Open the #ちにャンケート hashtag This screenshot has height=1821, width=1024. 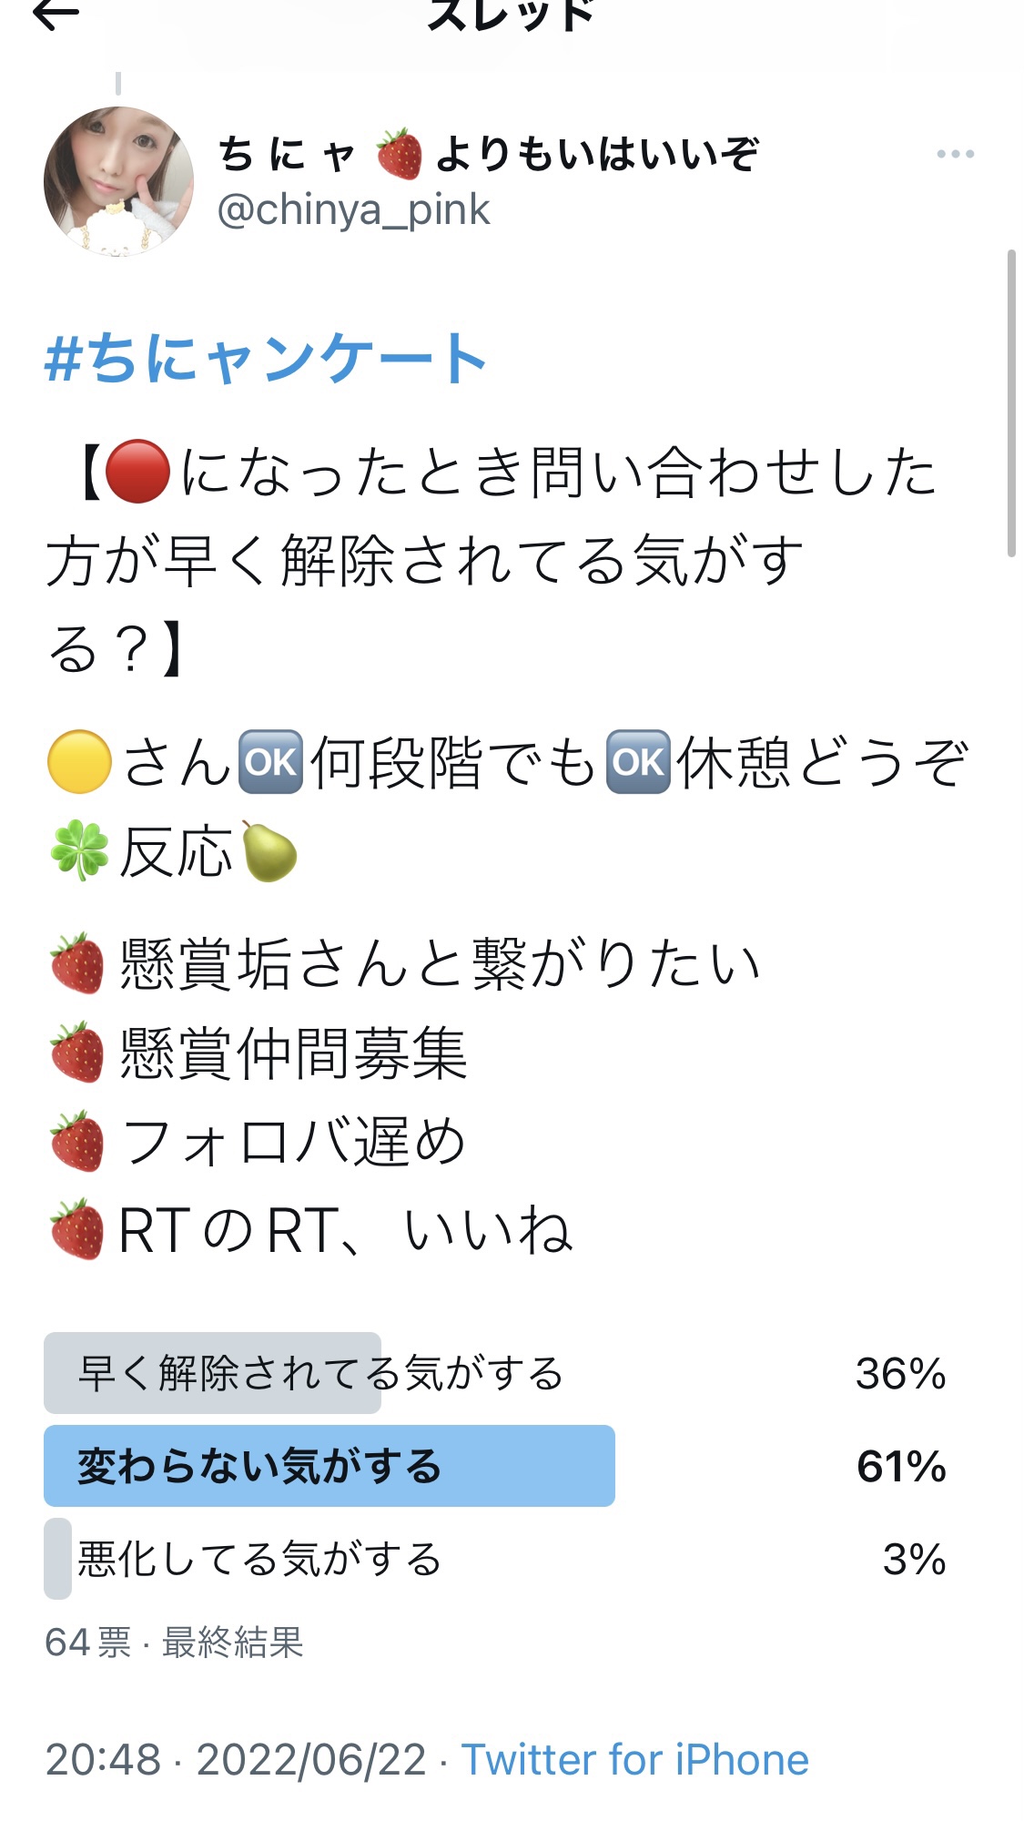pos(266,358)
